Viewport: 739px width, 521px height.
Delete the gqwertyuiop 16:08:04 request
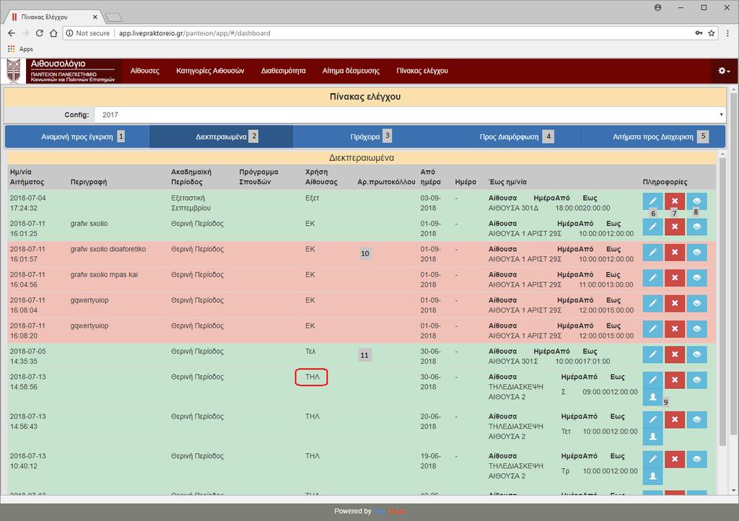pyautogui.click(x=675, y=303)
